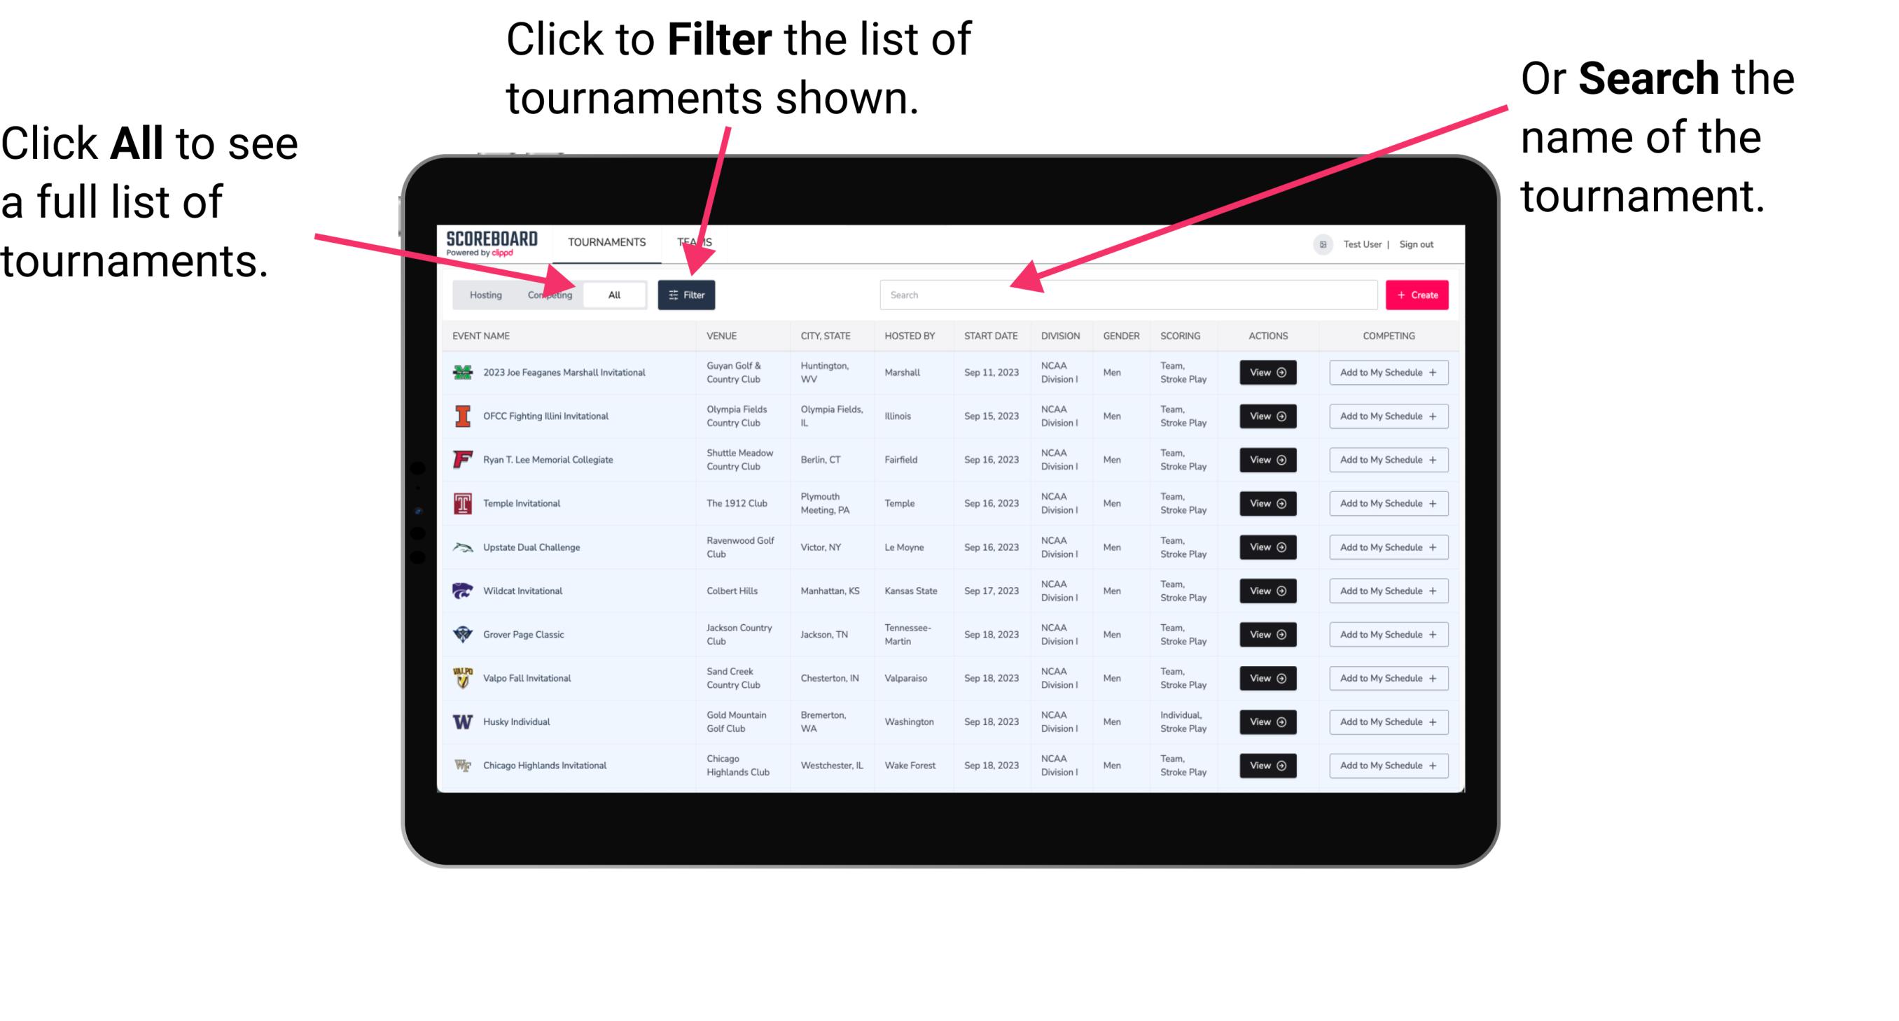Click the Create tournament button
The width and height of the screenshot is (1899, 1021).
pyautogui.click(x=1416, y=294)
